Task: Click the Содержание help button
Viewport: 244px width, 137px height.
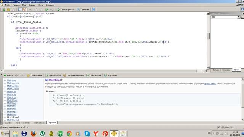Action: coord(35,75)
